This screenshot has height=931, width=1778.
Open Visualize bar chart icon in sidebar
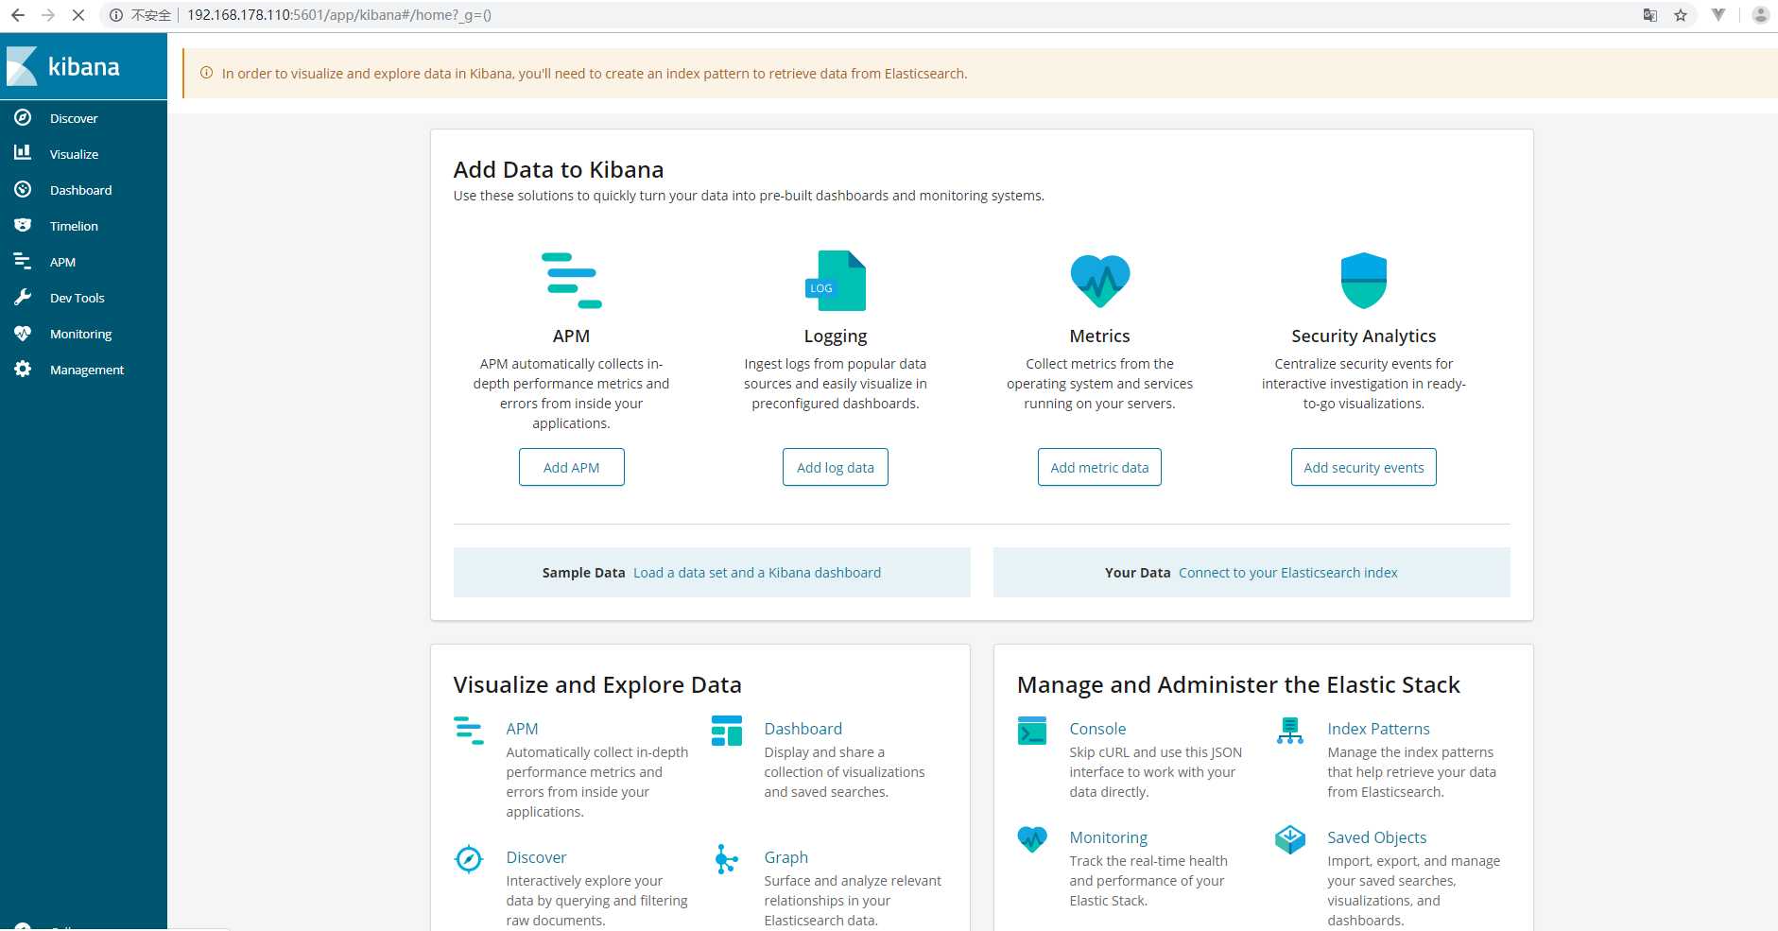[x=23, y=153]
